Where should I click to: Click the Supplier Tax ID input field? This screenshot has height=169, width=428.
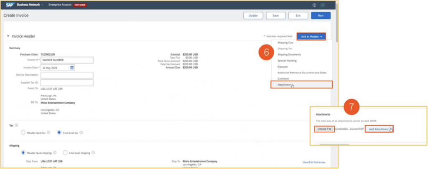pos(67,83)
